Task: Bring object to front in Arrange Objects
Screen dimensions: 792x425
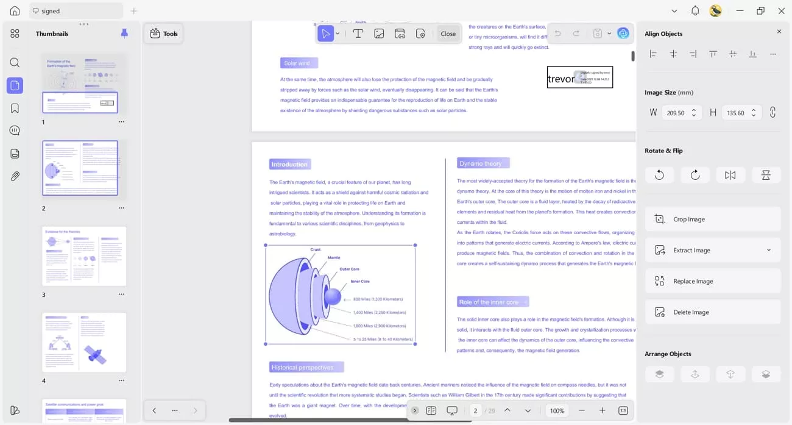Action: (x=659, y=374)
